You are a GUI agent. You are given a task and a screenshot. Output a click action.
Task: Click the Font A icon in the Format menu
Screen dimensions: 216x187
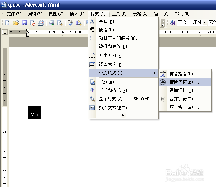pyautogui.click(x=92, y=21)
